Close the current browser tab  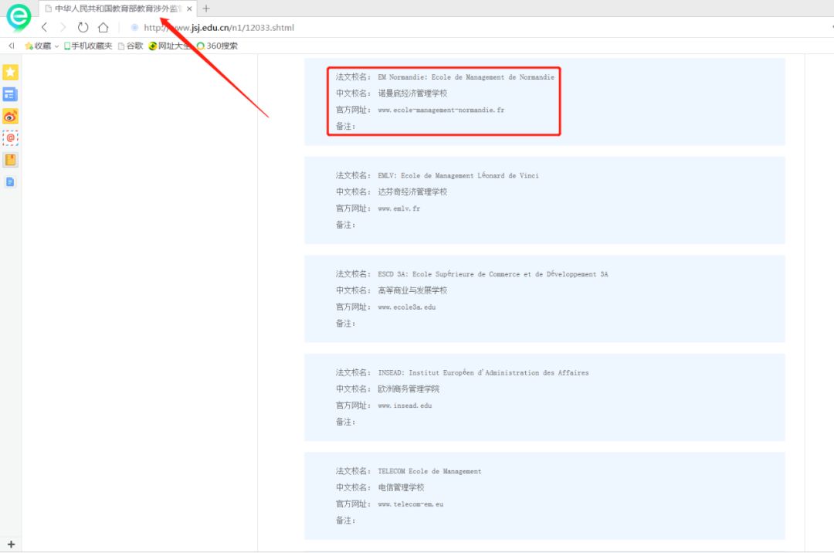(x=189, y=8)
